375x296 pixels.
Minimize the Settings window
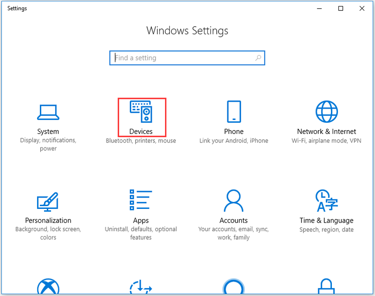click(x=319, y=8)
